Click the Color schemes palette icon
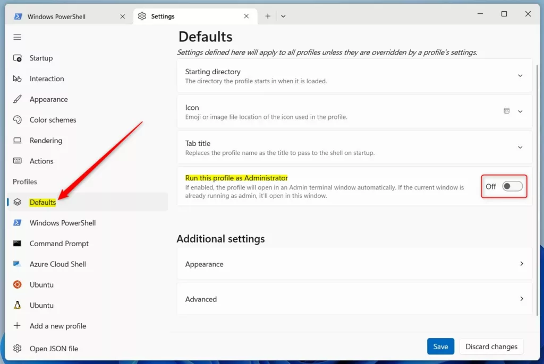This screenshot has width=544, height=364. coord(18,120)
